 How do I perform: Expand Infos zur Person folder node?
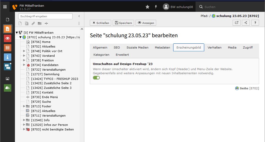tap(24, 125)
